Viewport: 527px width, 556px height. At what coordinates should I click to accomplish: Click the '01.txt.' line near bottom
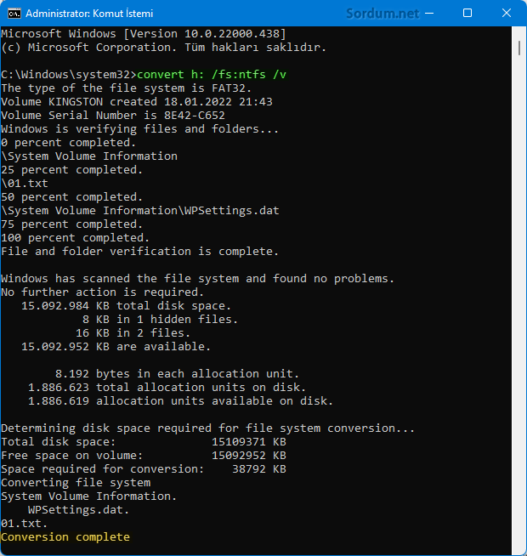tap(24, 524)
